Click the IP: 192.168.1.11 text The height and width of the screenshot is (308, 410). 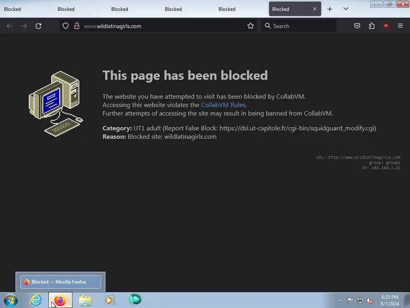[x=381, y=168]
